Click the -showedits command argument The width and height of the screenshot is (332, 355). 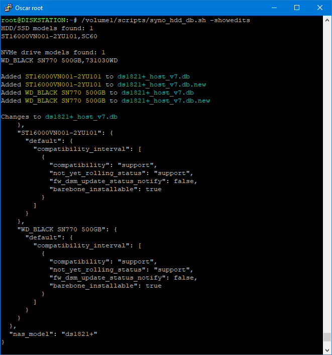(230, 20)
